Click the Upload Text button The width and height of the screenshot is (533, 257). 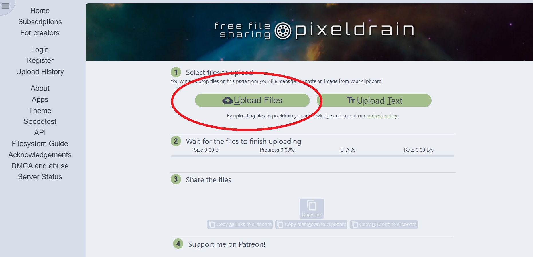pyautogui.click(x=374, y=101)
